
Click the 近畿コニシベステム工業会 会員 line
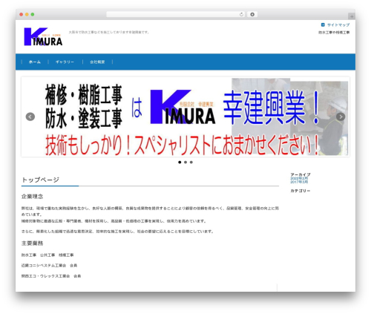point(49,266)
